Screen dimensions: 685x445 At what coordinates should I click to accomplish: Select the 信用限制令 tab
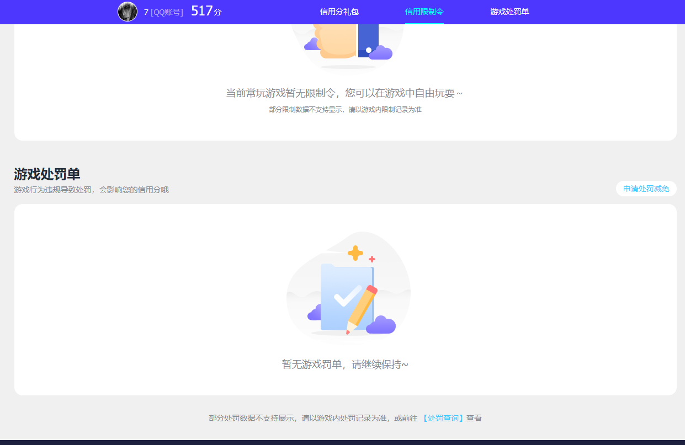(x=424, y=12)
